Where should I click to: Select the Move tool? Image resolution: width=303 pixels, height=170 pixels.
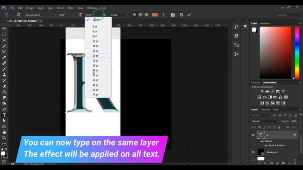(4, 29)
